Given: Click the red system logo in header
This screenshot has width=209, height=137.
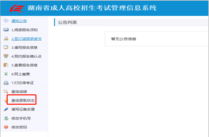Looking at the screenshot, I should coord(17,8).
